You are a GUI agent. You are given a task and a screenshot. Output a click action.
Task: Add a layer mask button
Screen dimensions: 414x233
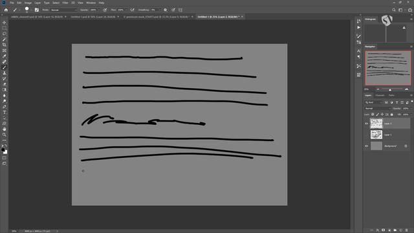384,230
